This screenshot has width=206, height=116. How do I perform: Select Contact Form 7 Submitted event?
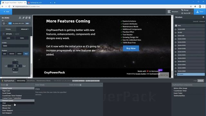17,98
